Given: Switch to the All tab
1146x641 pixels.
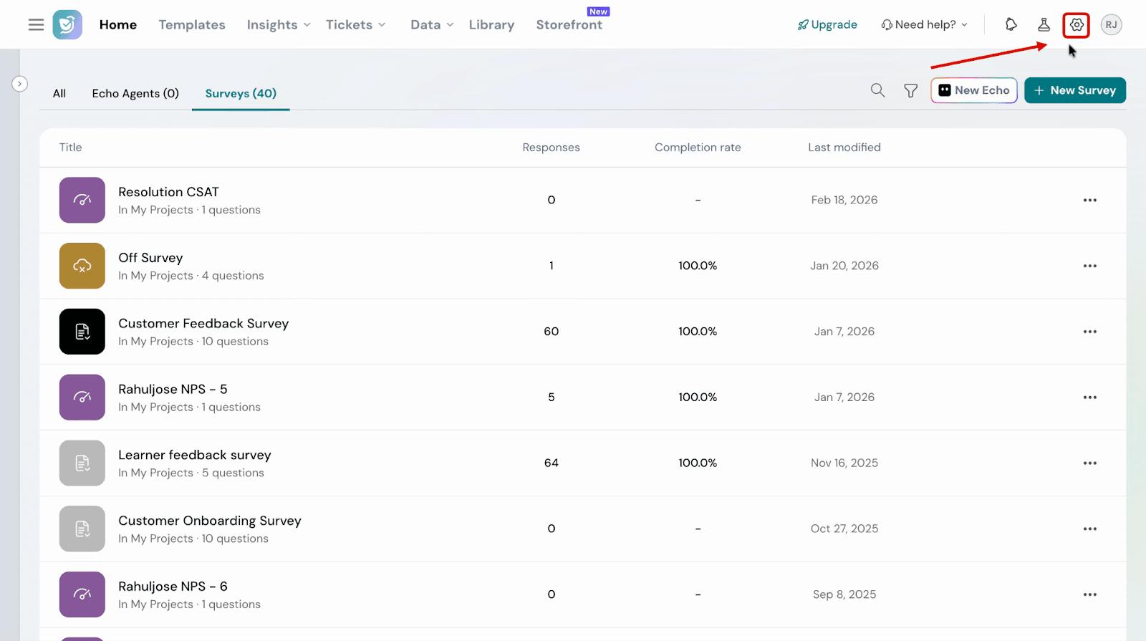Looking at the screenshot, I should (x=59, y=94).
